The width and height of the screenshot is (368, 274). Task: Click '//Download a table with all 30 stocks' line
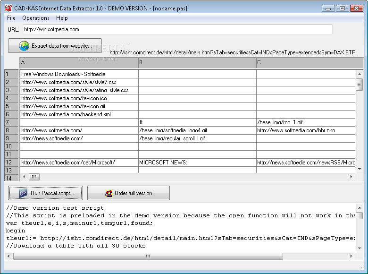(x=76, y=246)
